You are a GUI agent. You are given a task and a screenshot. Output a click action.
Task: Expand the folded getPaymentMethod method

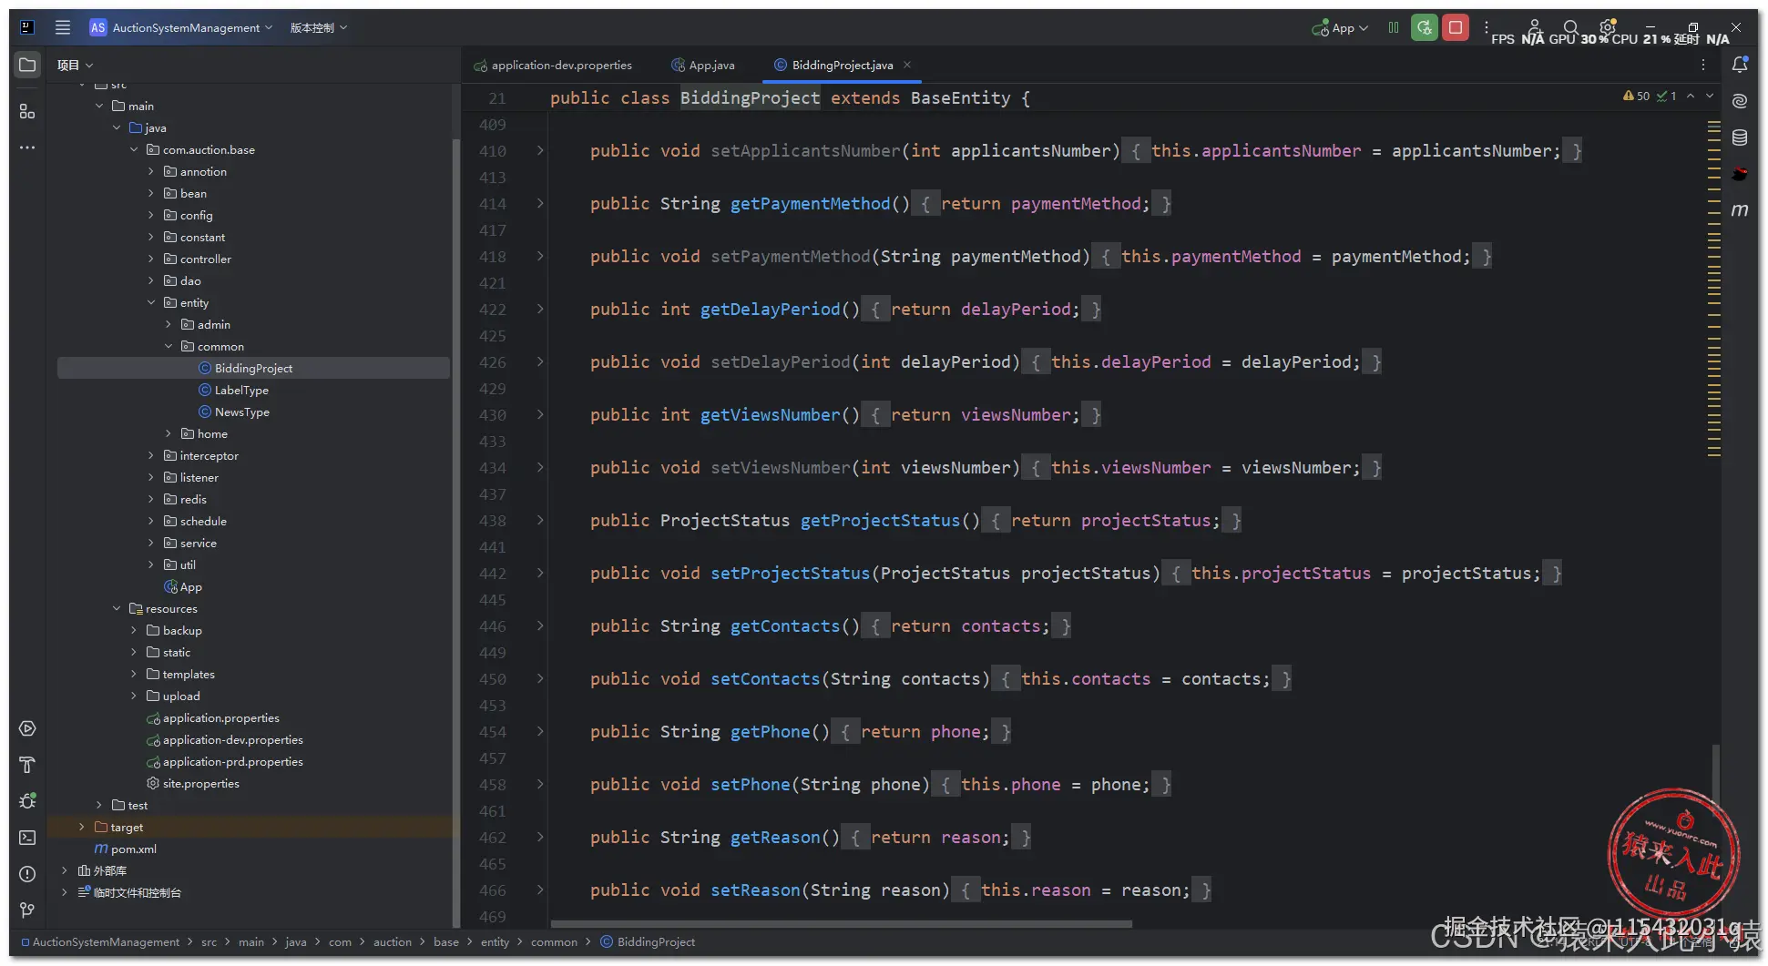tap(540, 203)
